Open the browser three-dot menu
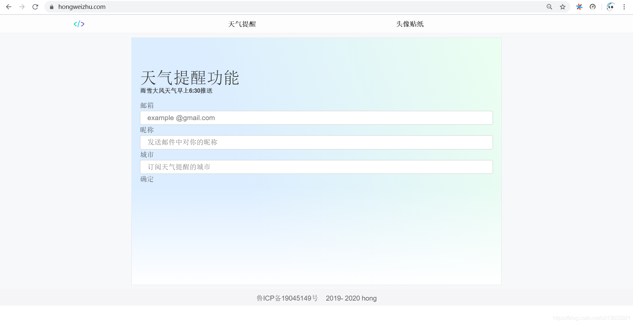Viewport: 633px width, 324px height. click(624, 7)
